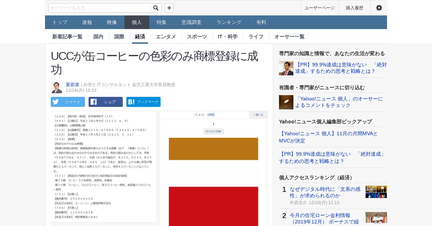Screen dimensions: 432x226
Task: Click the PR expert portrait thumbnail
Action: pos(286,68)
